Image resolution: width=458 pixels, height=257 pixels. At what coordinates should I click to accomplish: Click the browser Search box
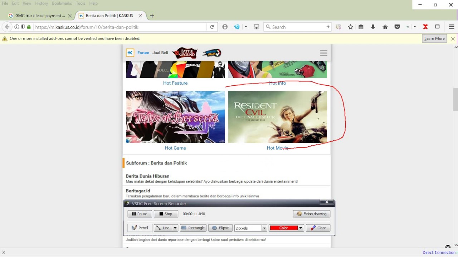[298, 27]
